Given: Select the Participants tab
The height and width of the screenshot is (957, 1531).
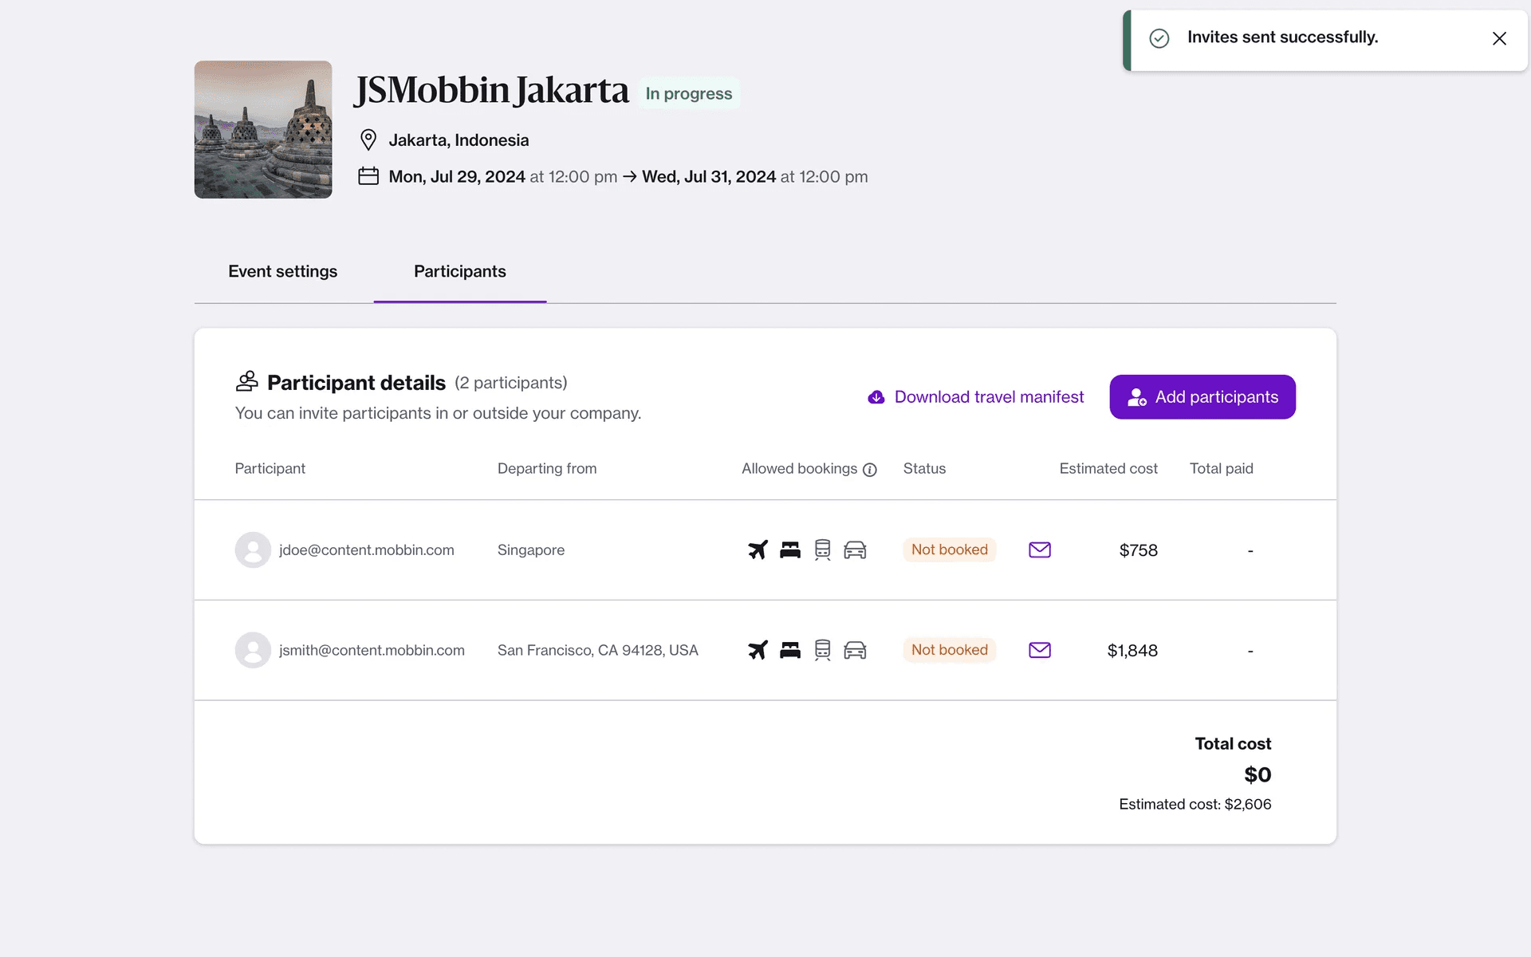Looking at the screenshot, I should pos(459,271).
